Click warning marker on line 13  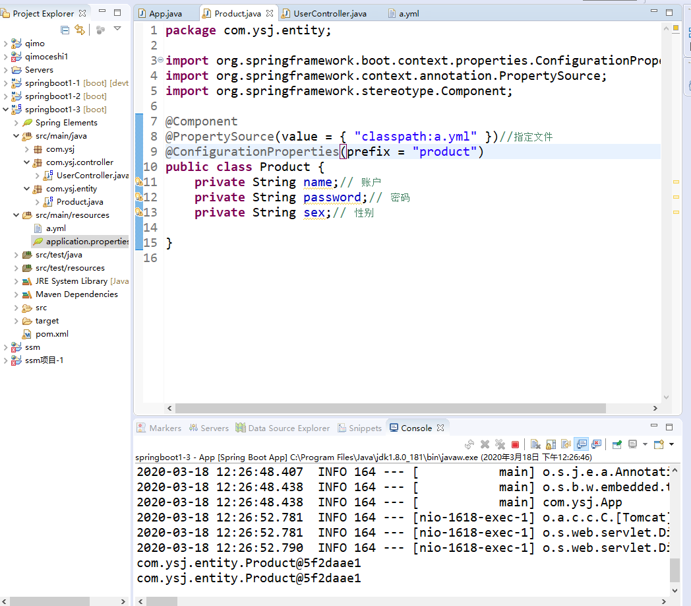(x=138, y=213)
